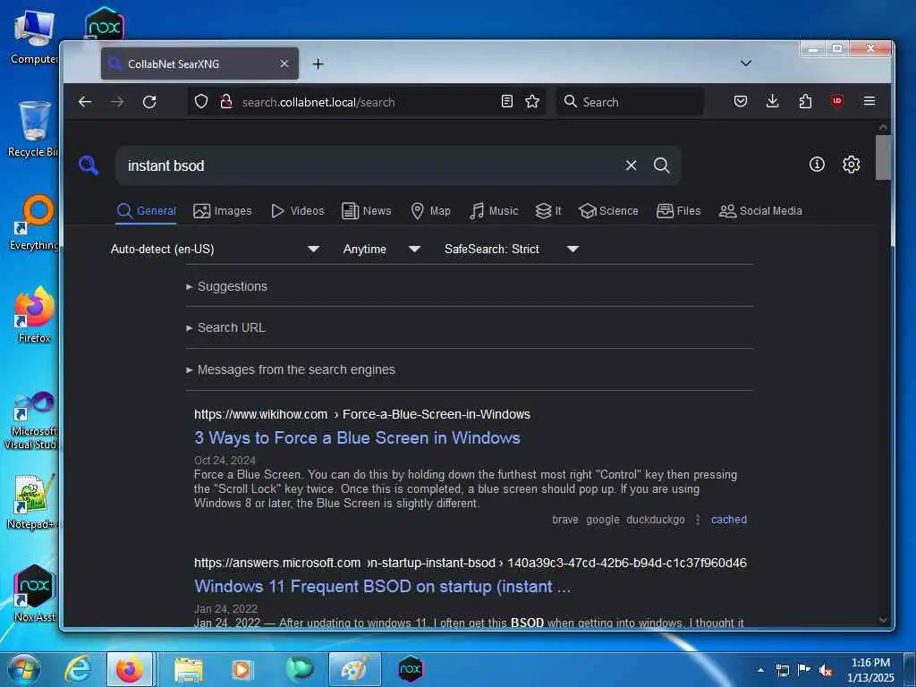Switch to the Music category
Viewport: 916px width, 687px height.
pos(494,211)
